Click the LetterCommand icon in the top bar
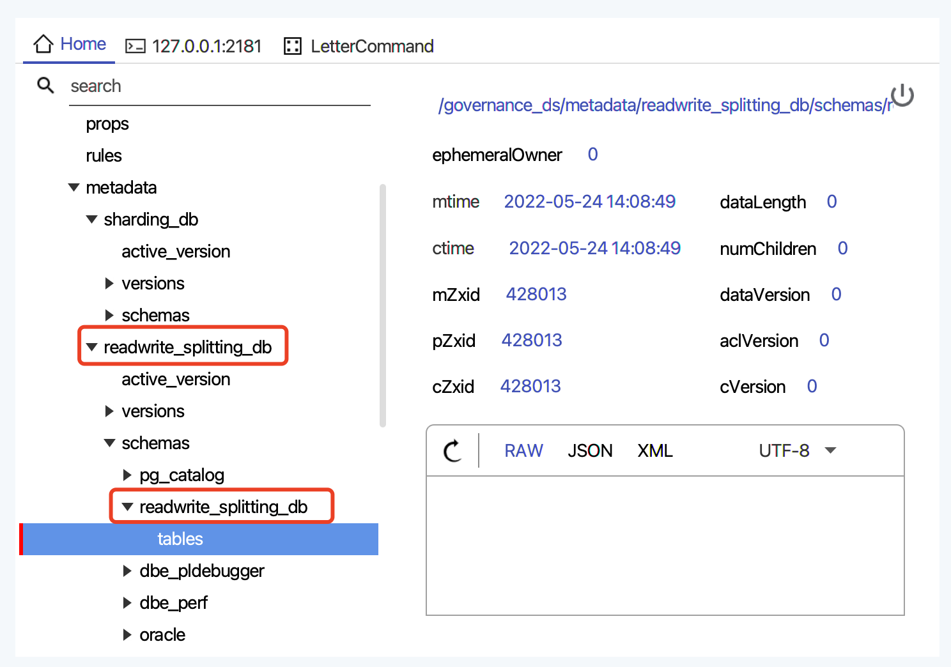Screen dimensions: 951x667 click(292, 46)
